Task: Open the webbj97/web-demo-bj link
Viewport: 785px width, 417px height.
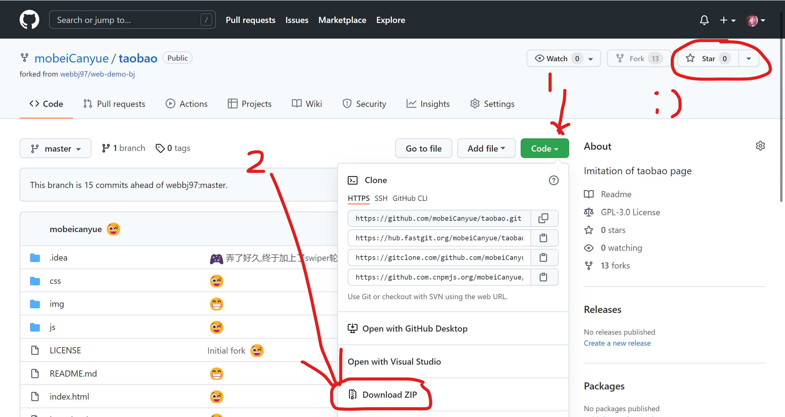Action: (98, 74)
